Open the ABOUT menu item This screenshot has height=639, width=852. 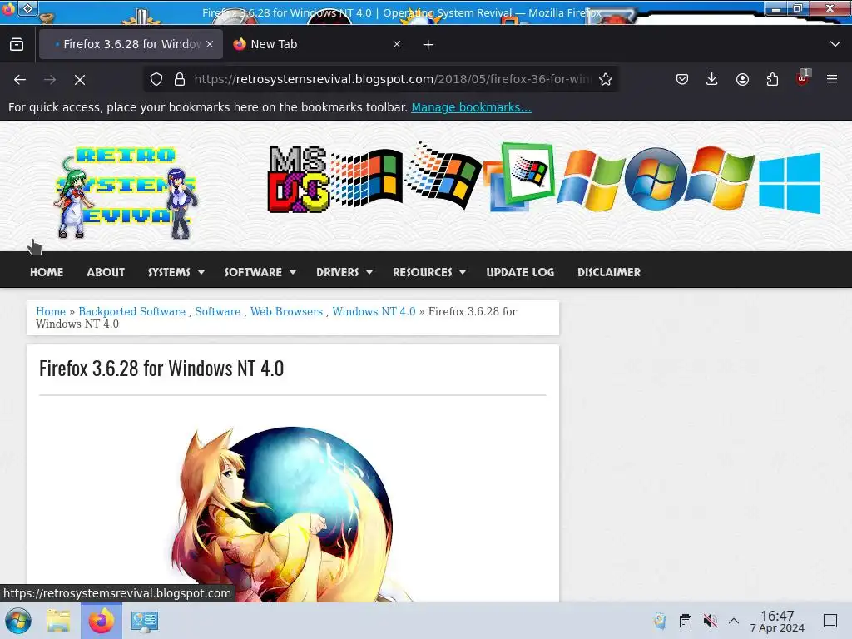(106, 272)
